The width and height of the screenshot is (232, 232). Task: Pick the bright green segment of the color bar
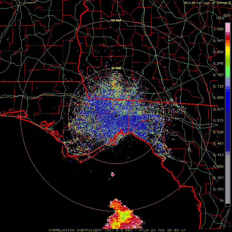(228, 70)
